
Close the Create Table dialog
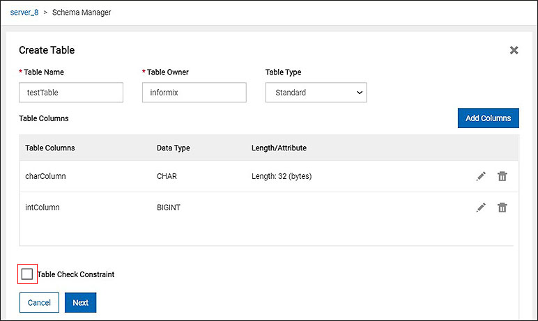[x=514, y=50]
